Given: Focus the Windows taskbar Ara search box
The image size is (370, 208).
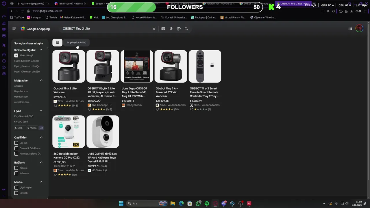Looking at the screenshot, I should tap(147, 203).
